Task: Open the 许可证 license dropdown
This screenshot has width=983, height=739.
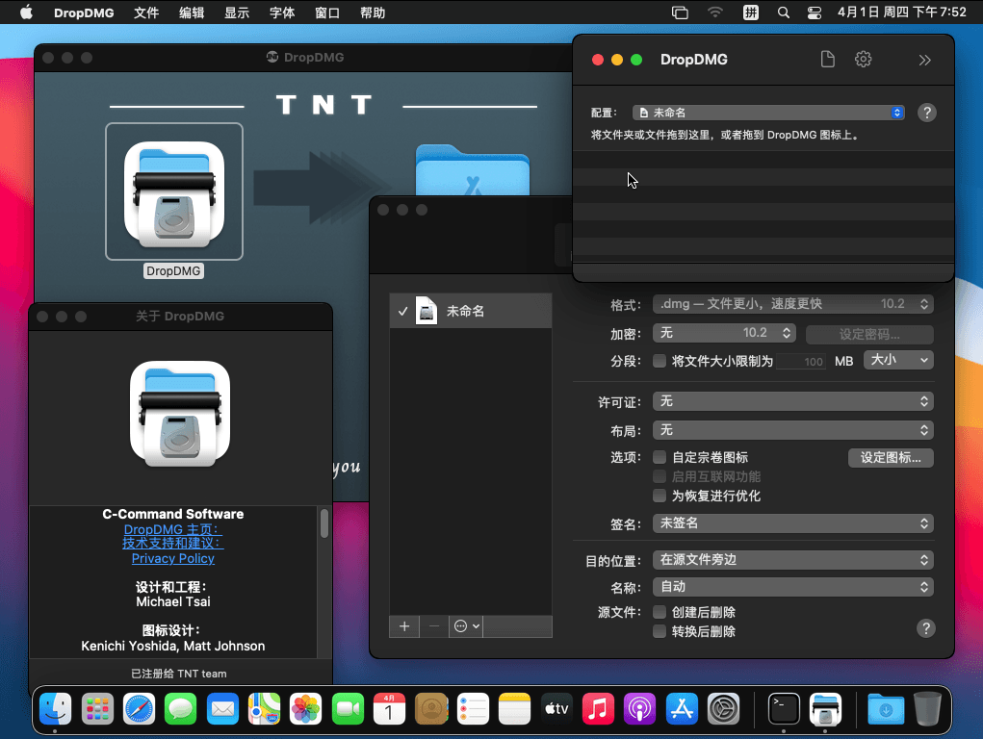Action: pos(793,401)
